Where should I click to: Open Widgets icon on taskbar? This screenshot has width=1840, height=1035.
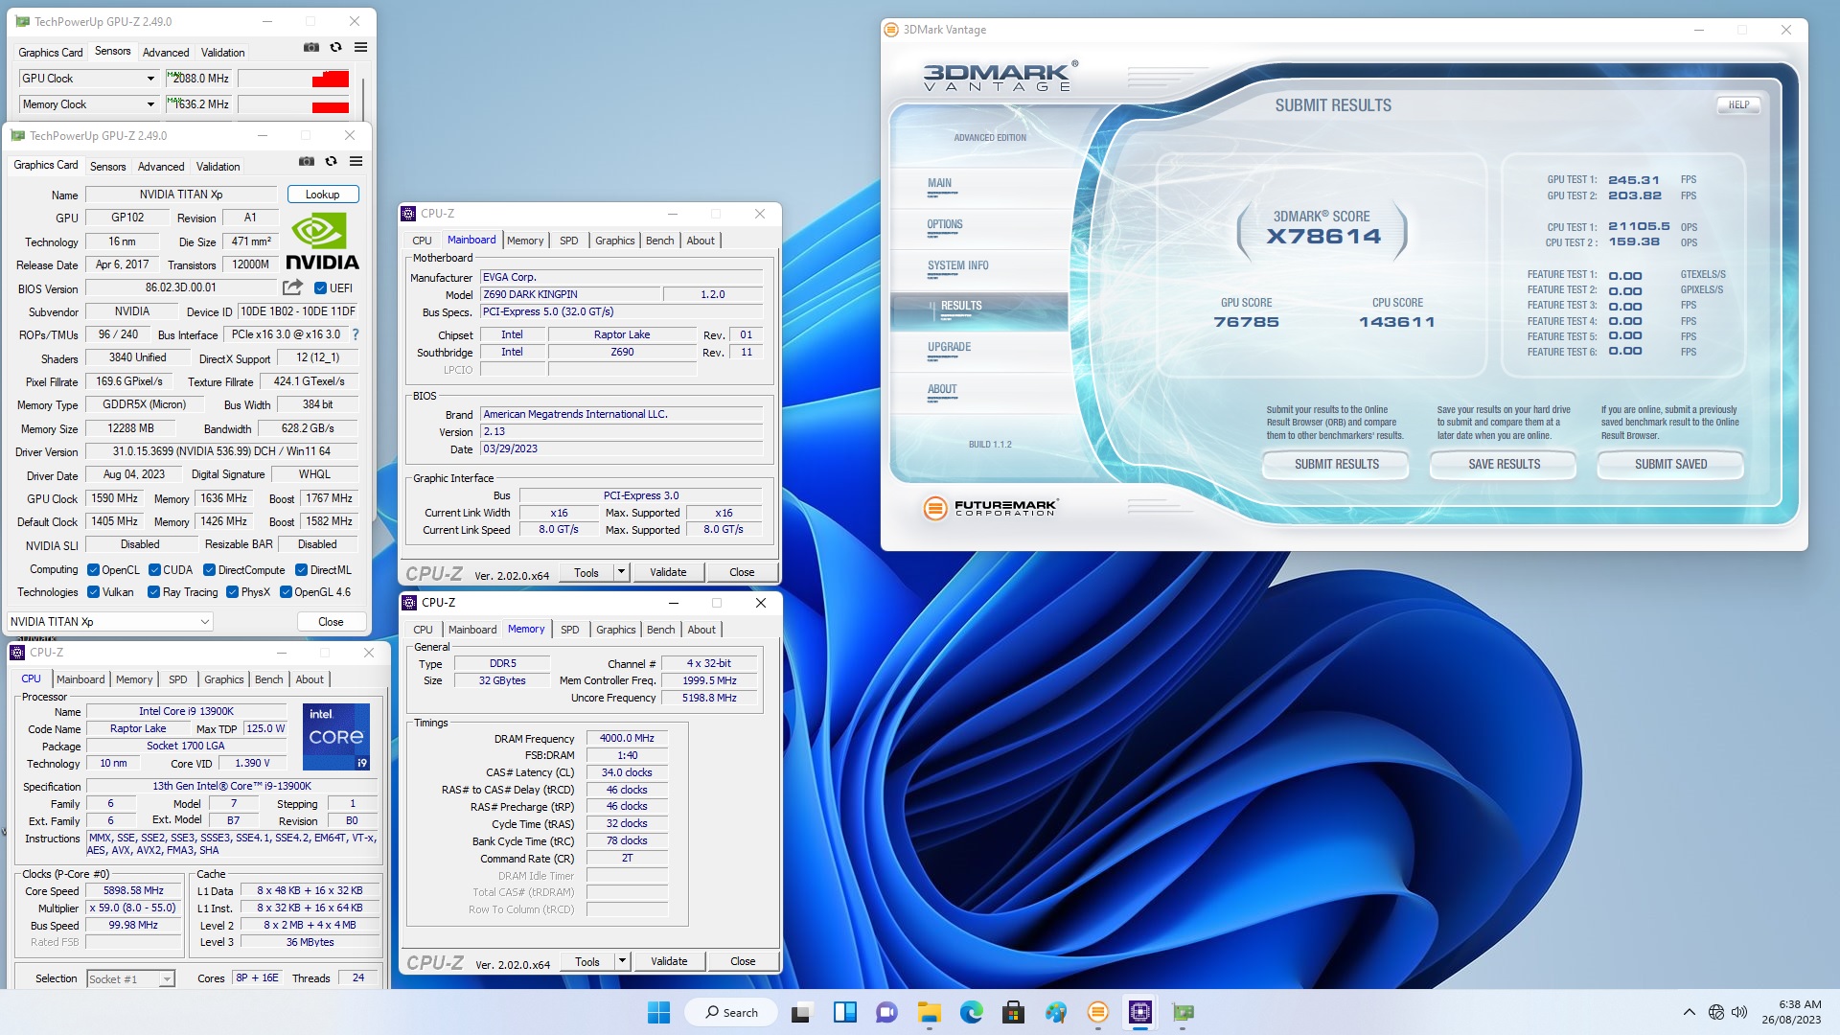tap(845, 1012)
